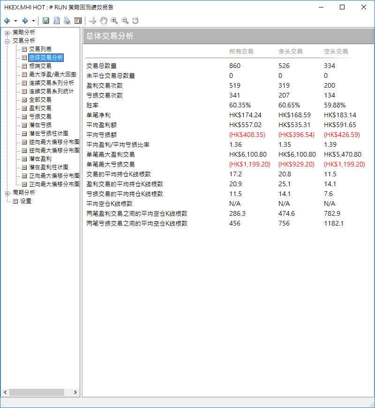Screen dimensions: 375x408
Task: Click the 交易总数量 value 860
Action: click(x=235, y=66)
